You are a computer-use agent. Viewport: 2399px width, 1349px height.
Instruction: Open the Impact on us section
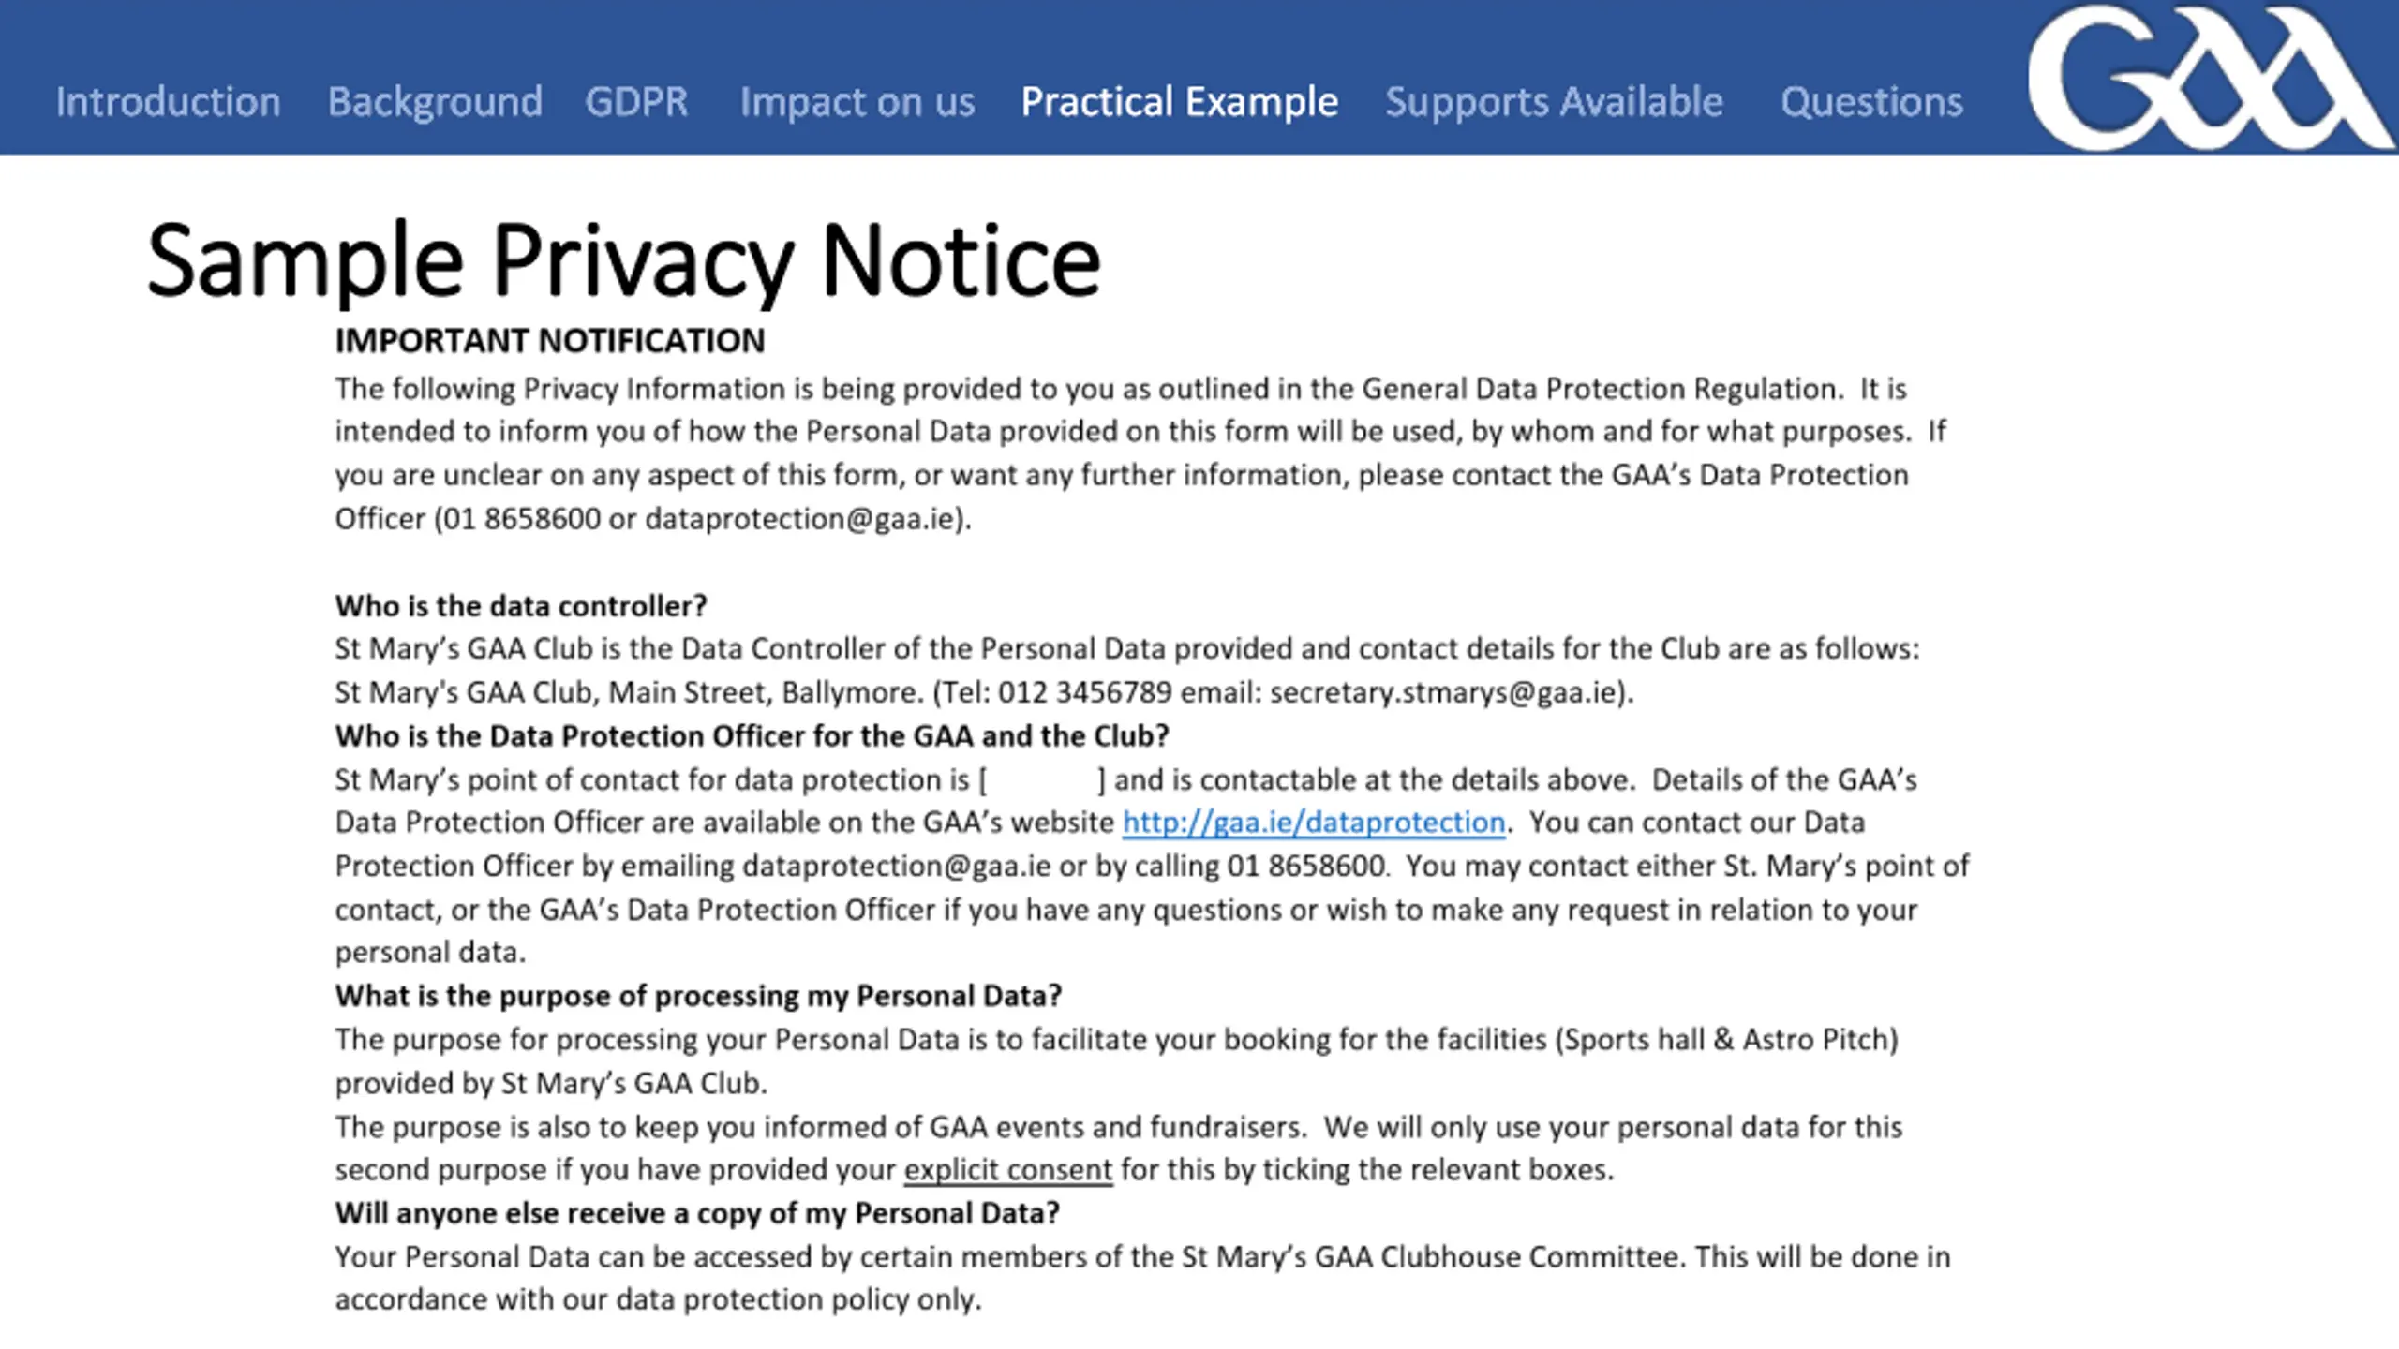tap(857, 102)
